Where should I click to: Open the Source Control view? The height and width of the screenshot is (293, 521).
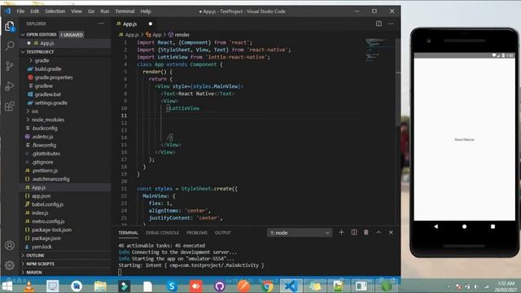(10, 66)
